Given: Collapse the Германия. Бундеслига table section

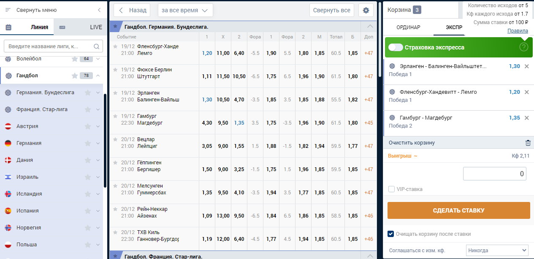Looking at the screenshot, I should (x=370, y=27).
